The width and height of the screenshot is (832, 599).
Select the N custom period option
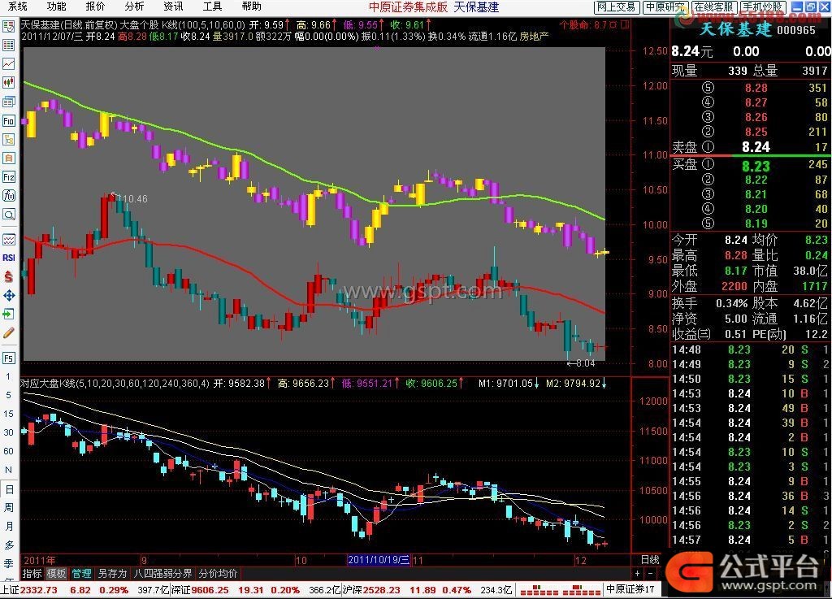tap(8, 470)
